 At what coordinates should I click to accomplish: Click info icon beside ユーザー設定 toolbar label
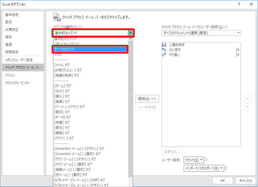point(227,27)
